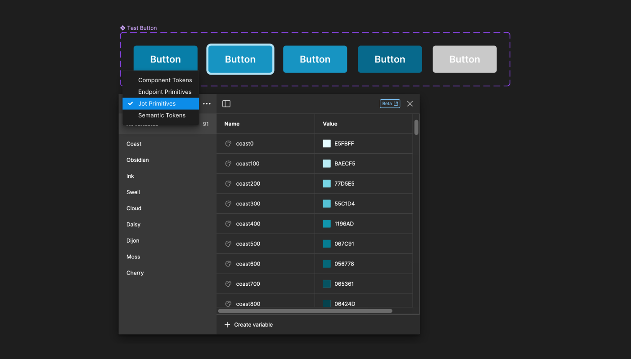
Task: Select Component Tokens collection
Action: point(161,80)
